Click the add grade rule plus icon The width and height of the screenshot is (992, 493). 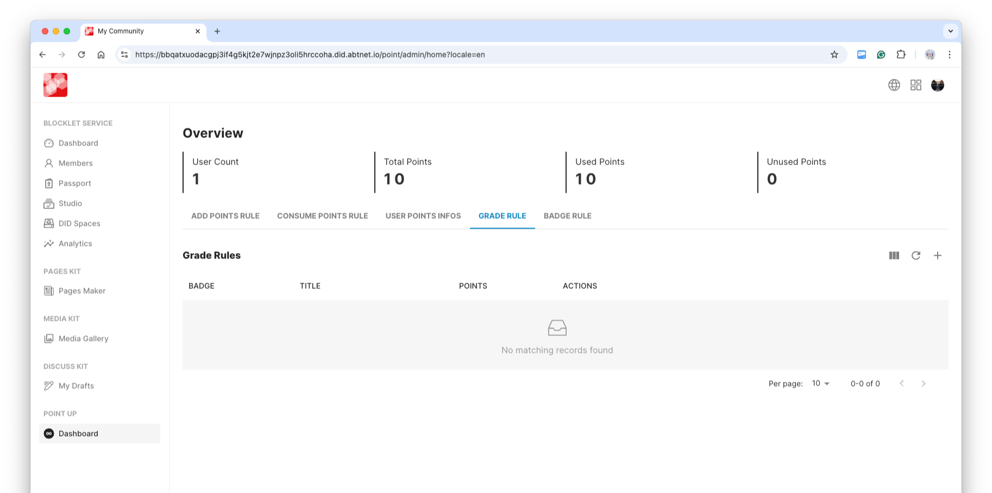937,256
